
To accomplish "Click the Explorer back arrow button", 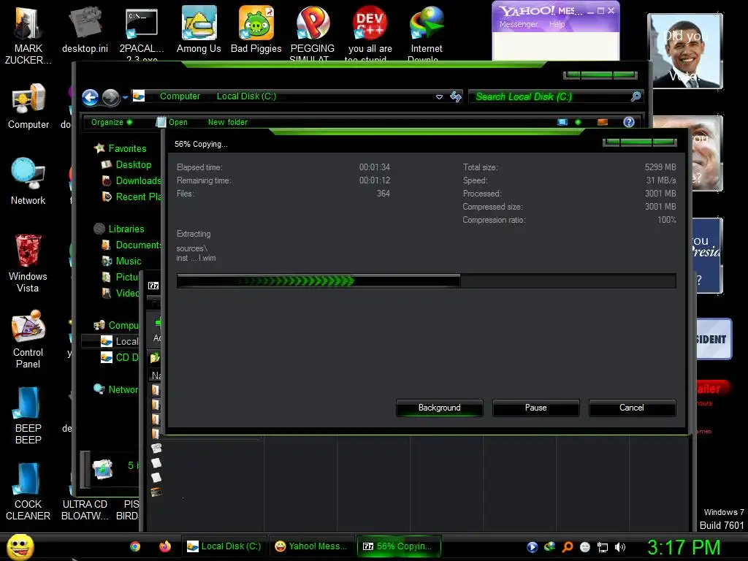I will point(90,97).
